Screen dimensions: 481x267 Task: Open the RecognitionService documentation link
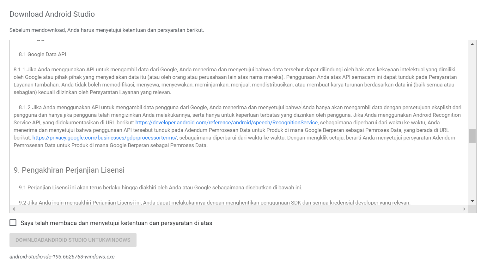(x=226, y=122)
